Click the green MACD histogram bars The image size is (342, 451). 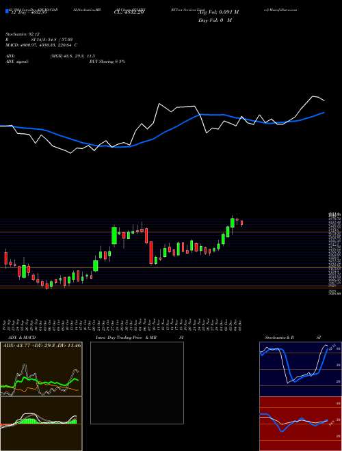tap(29, 421)
